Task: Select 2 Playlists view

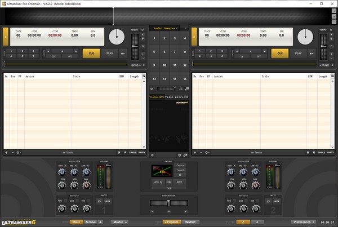Action: pos(172,222)
